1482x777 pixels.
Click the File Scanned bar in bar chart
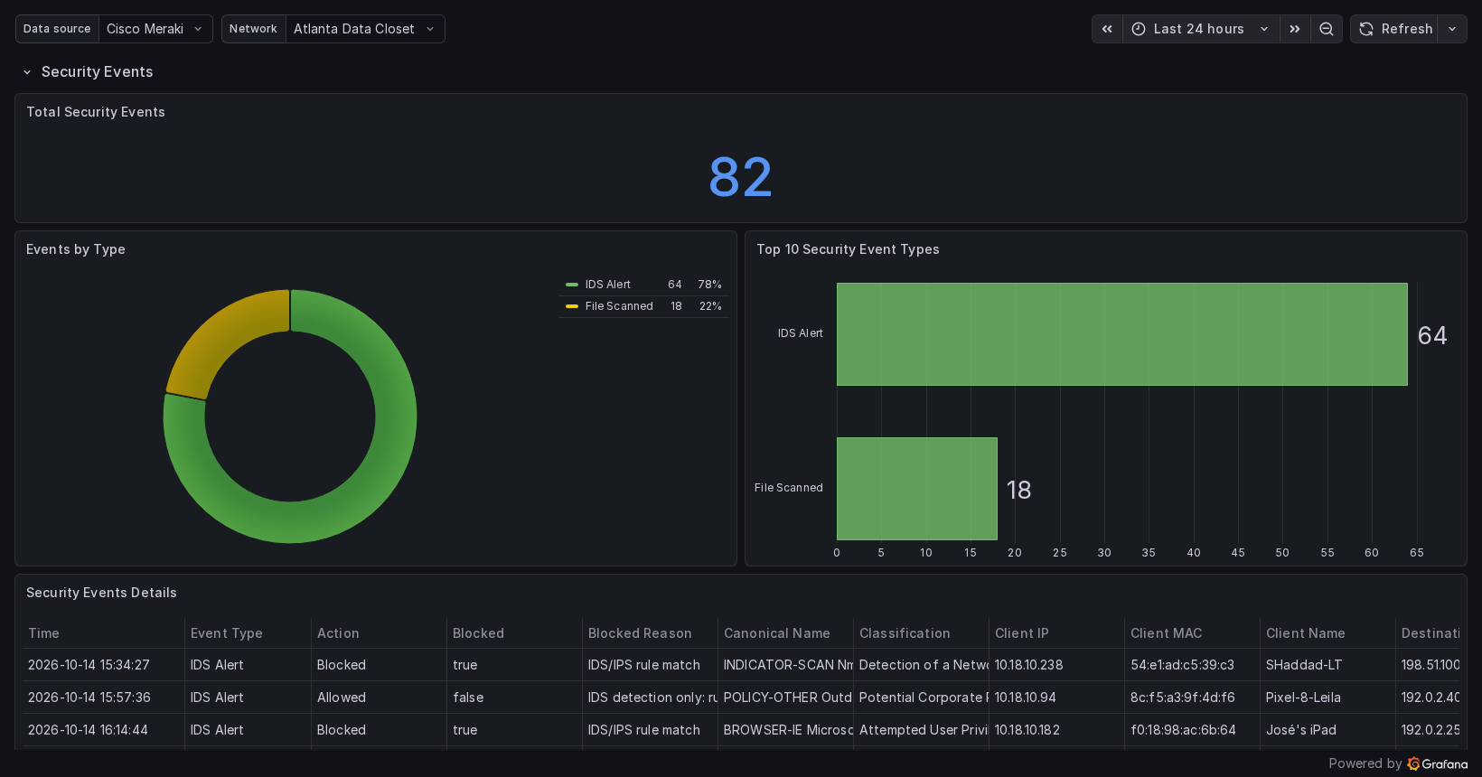pos(917,489)
